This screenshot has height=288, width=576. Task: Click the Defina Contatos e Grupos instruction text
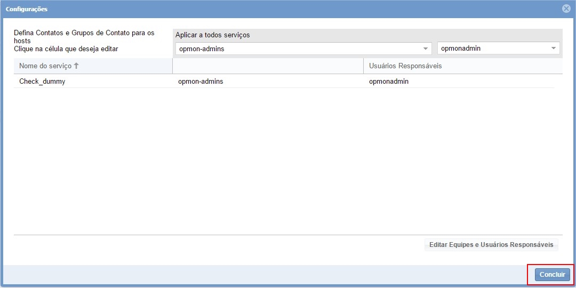pos(84,33)
